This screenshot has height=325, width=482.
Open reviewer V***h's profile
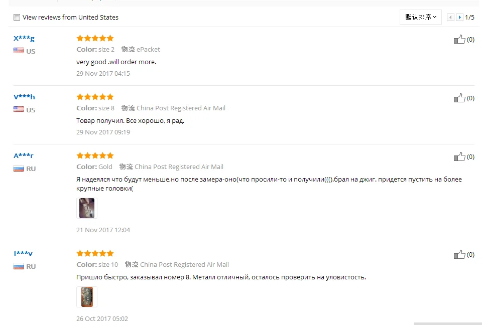coord(24,97)
